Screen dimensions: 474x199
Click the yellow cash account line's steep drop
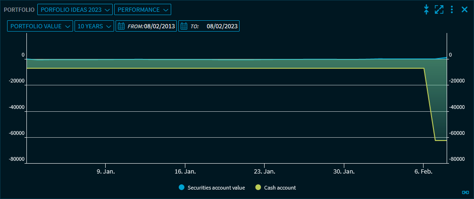click(429, 105)
